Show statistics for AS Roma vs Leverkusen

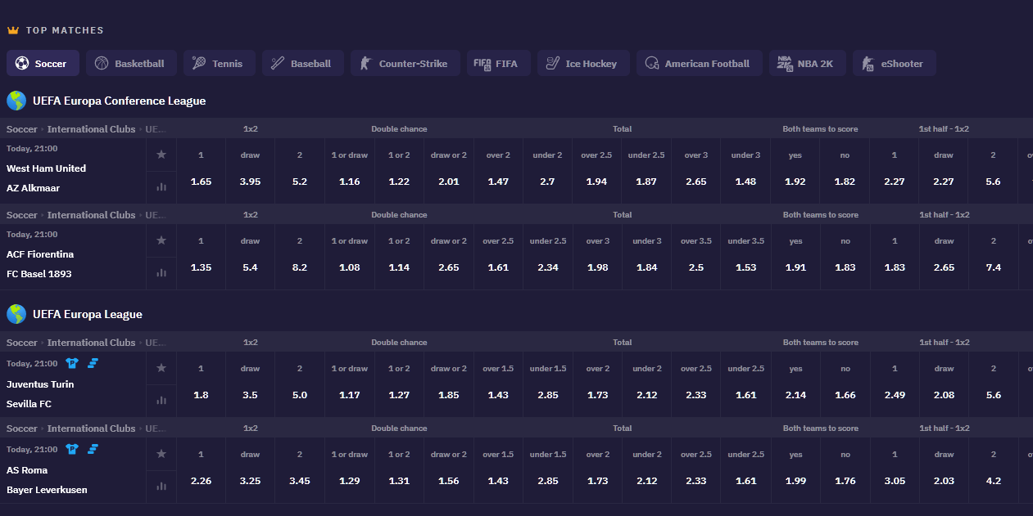coord(161,487)
